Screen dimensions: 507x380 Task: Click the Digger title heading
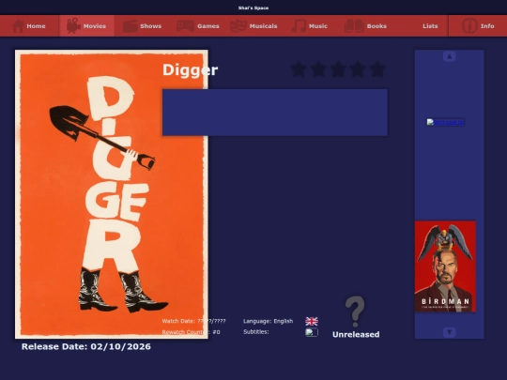(190, 70)
